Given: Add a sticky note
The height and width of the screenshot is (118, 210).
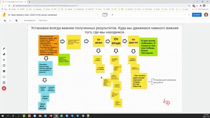Looking at the screenshot, I should (4, 66).
